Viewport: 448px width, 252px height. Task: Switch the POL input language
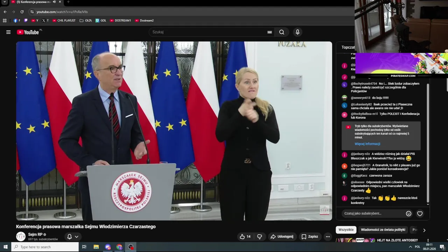tap(418, 247)
